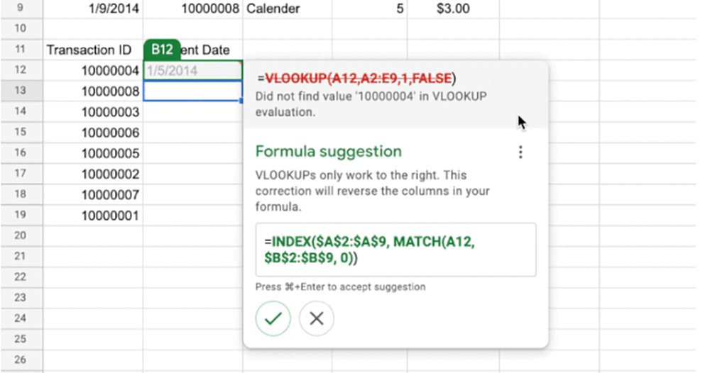Dismiss the formula suggestion with the X
Viewport: 710px width, 373px height.
pos(317,318)
